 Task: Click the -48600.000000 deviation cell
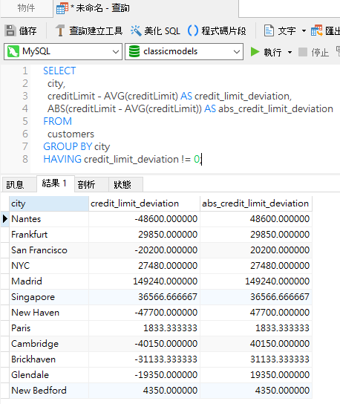(144, 219)
